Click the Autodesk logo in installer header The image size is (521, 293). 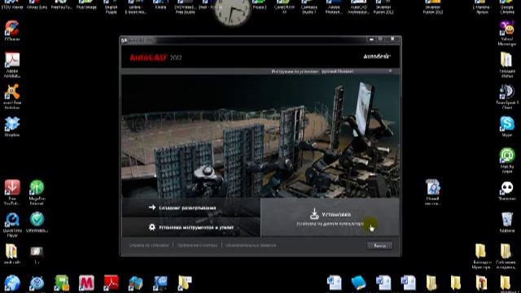point(376,56)
